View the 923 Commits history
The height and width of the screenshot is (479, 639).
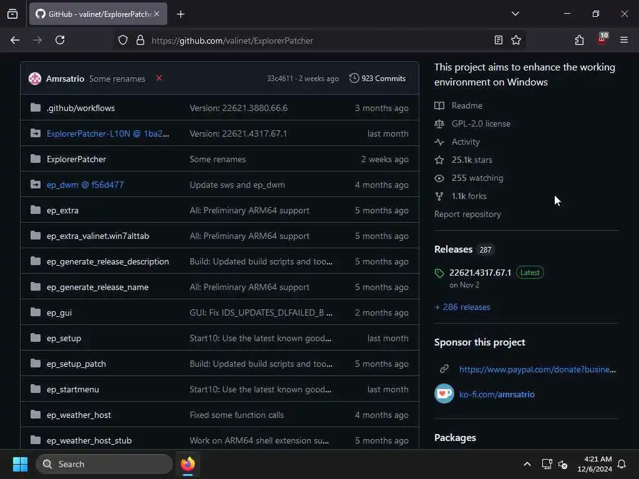coord(378,78)
